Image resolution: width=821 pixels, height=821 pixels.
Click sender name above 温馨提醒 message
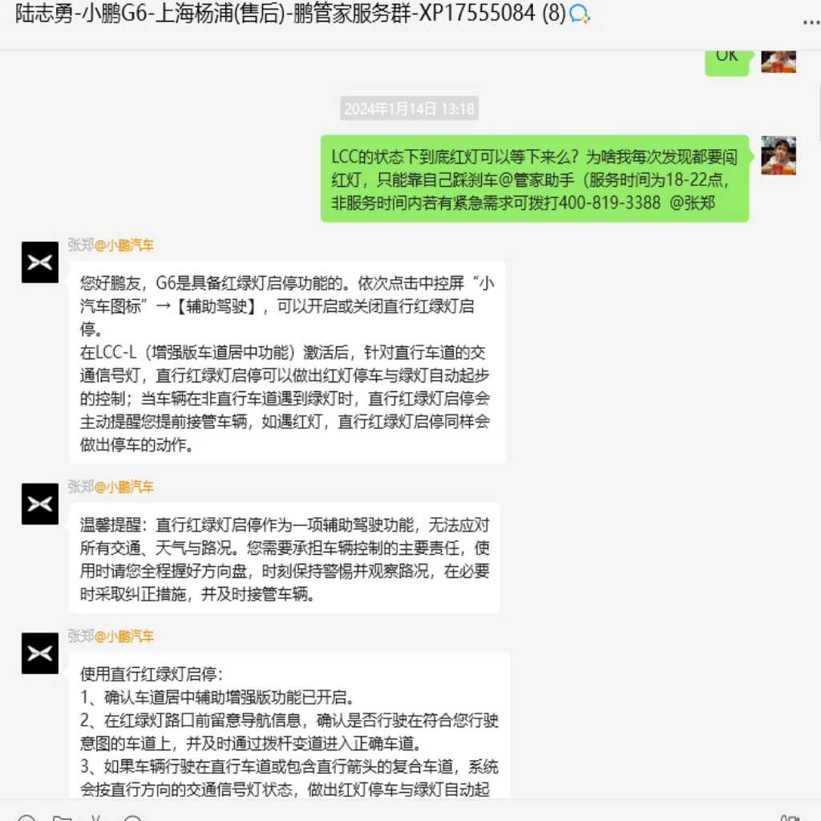pos(111,487)
